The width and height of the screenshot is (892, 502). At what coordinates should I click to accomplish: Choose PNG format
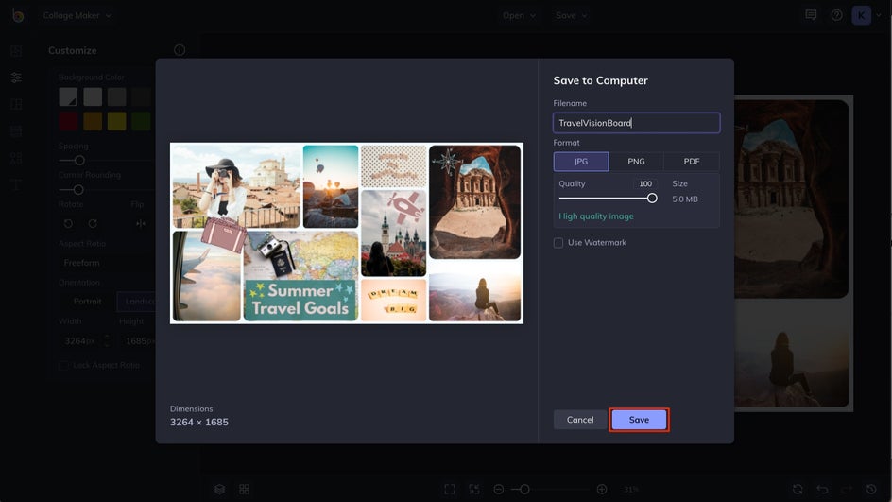point(636,162)
